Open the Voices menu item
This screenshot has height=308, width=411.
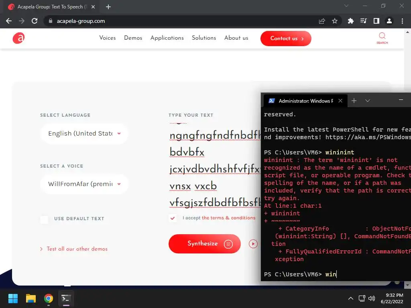(x=108, y=38)
